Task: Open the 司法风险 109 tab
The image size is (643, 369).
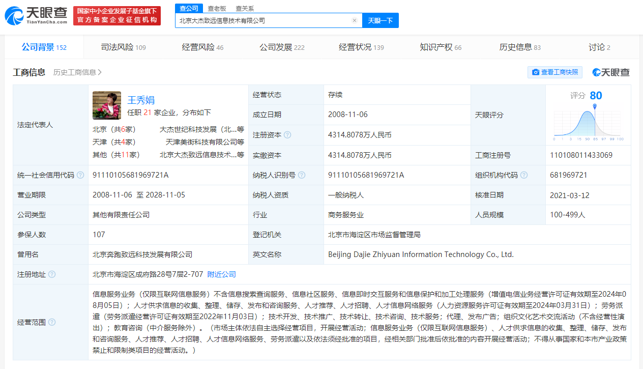Action: 123,47
